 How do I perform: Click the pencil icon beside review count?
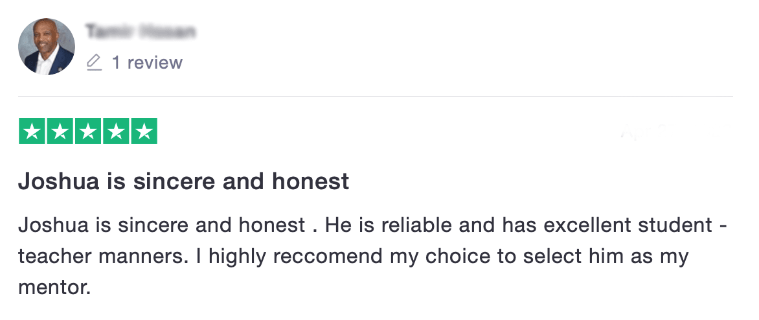[95, 62]
